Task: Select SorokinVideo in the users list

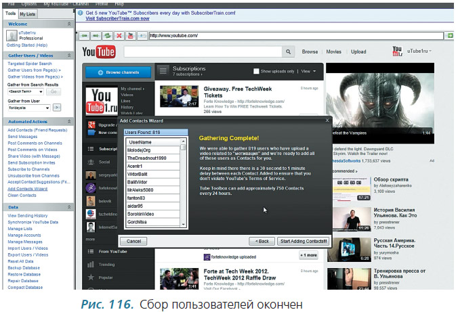Action: click(x=153, y=214)
